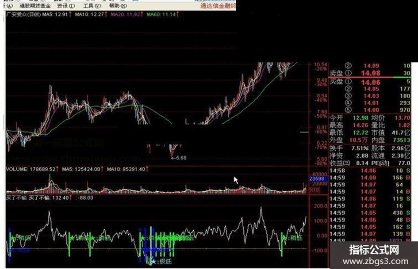The width and height of the screenshot is (418, 269).
Task: Click the 今开 value 12.98
Action: click(x=360, y=118)
